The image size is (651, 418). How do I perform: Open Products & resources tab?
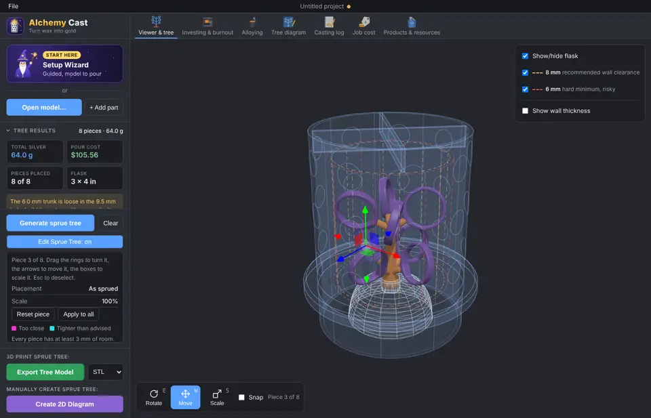pyautogui.click(x=412, y=26)
